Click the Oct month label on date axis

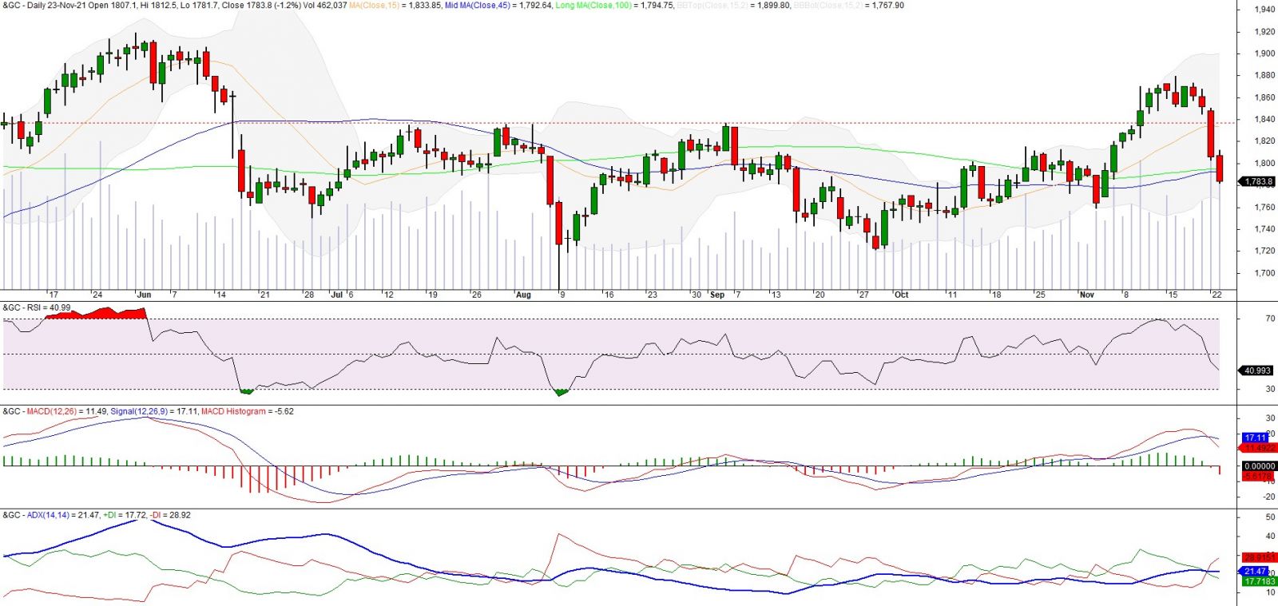(901, 295)
